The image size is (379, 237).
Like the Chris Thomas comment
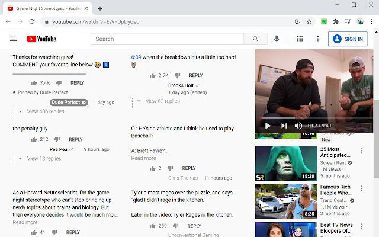pyautogui.click(x=153, y=168)
